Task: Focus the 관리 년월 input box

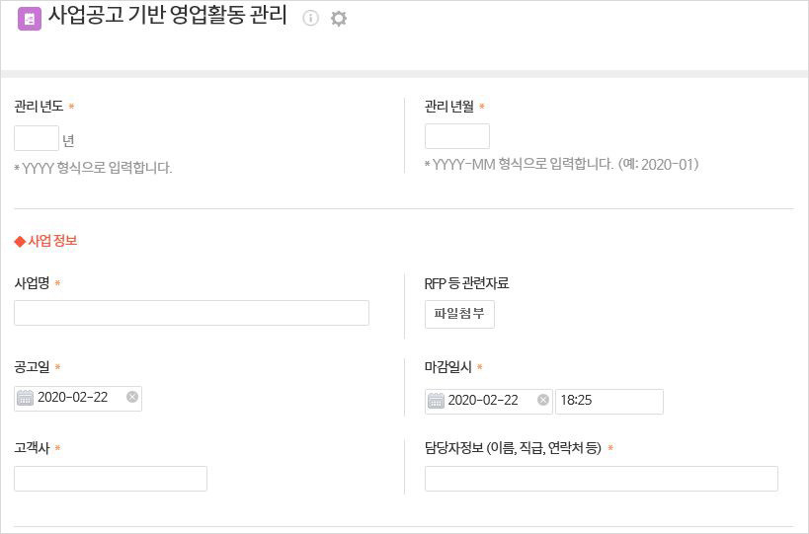Action: (457, 136)
